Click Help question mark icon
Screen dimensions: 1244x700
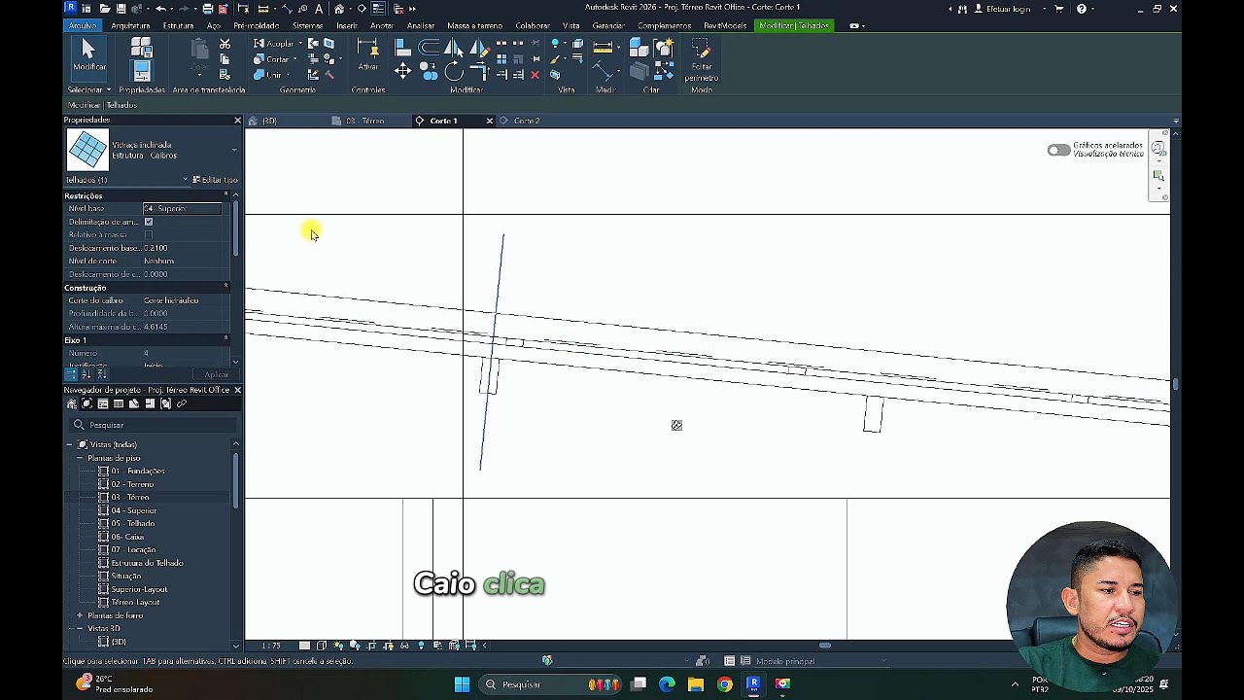(1081, 9)
